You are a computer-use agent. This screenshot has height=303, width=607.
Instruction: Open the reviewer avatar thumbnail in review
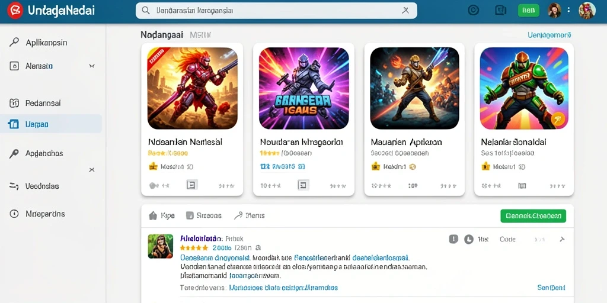(x=160, y=246)
